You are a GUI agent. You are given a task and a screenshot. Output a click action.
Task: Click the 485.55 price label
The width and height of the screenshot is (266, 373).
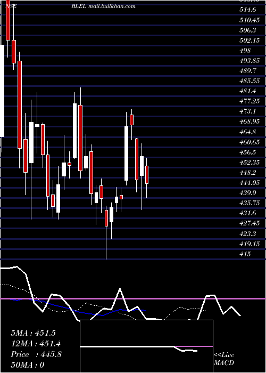click(x=250, y=81)
